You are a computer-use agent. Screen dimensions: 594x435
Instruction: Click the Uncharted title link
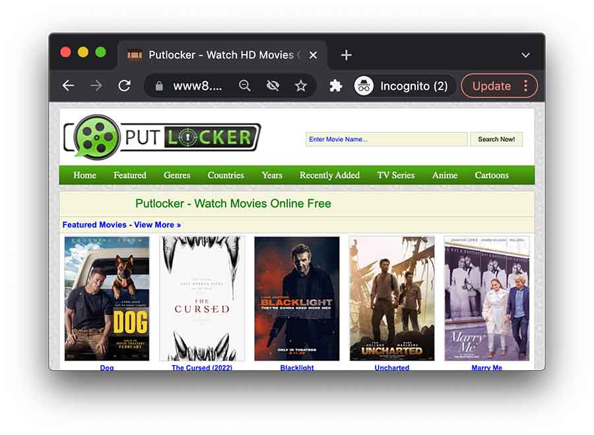click(x=391, y=367)
